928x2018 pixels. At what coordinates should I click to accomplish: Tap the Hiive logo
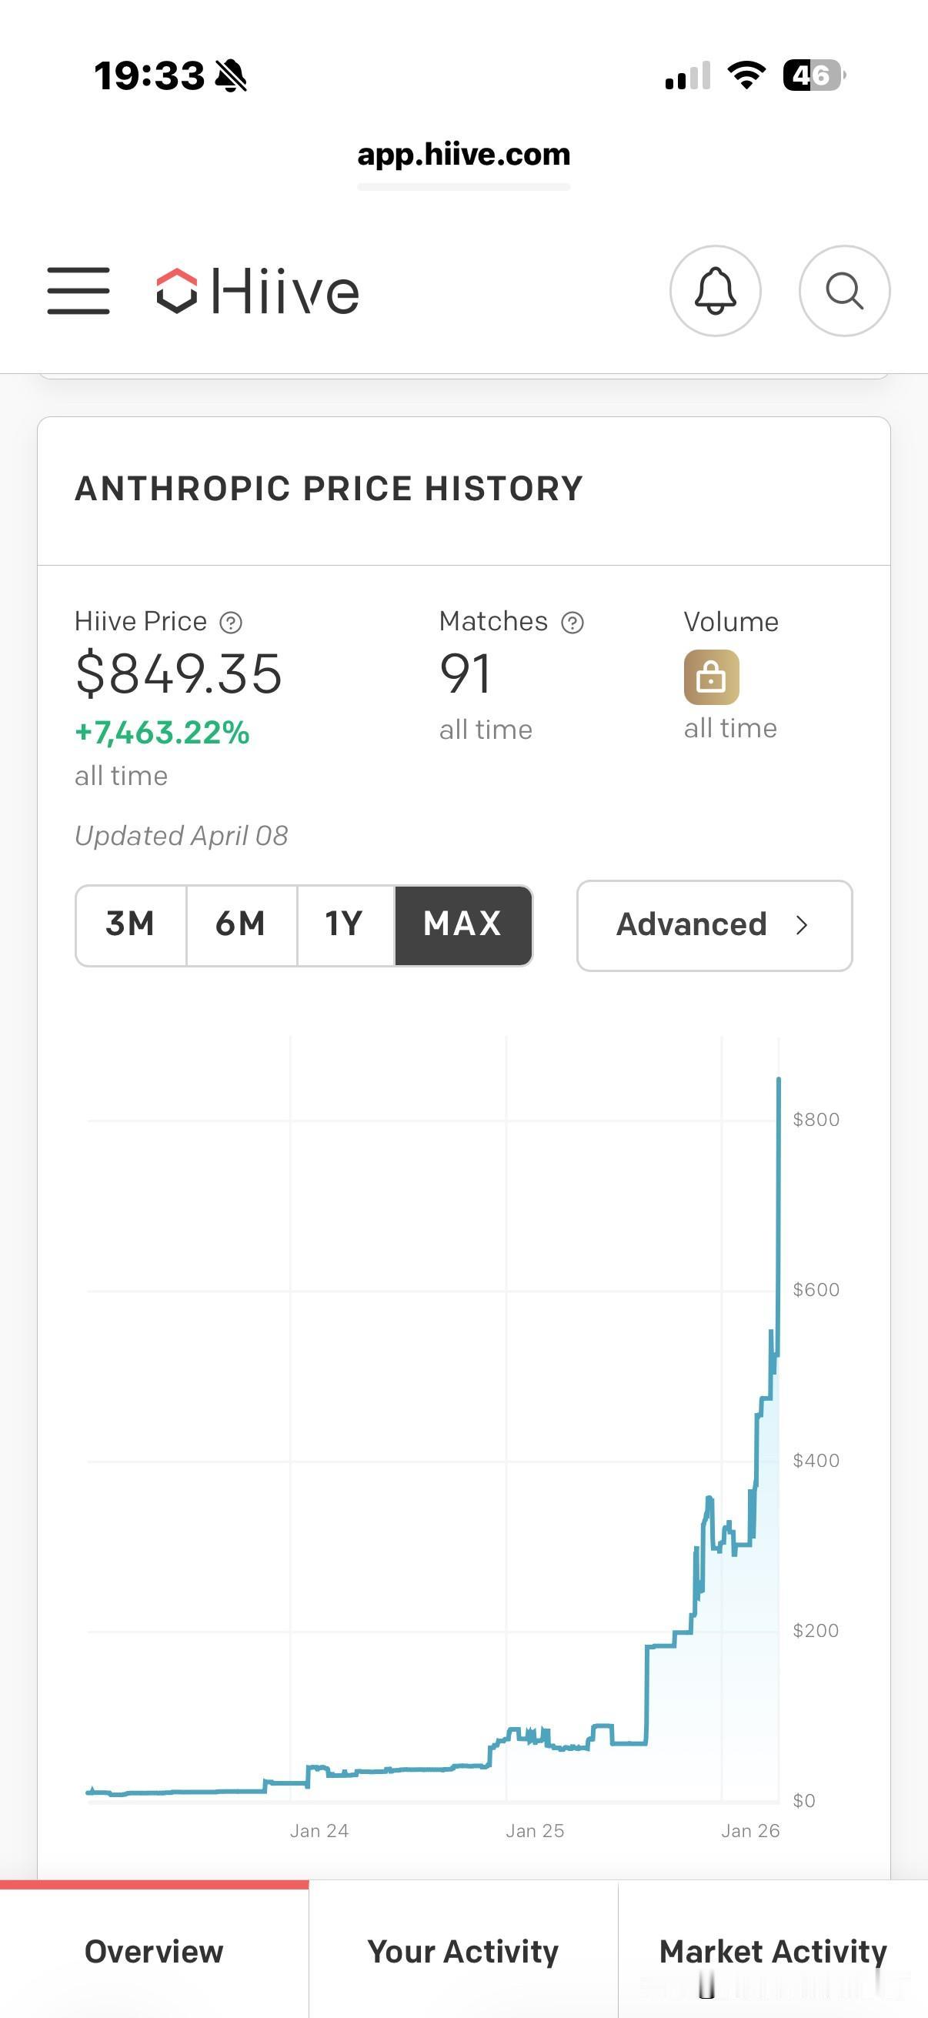coord(258,292)
